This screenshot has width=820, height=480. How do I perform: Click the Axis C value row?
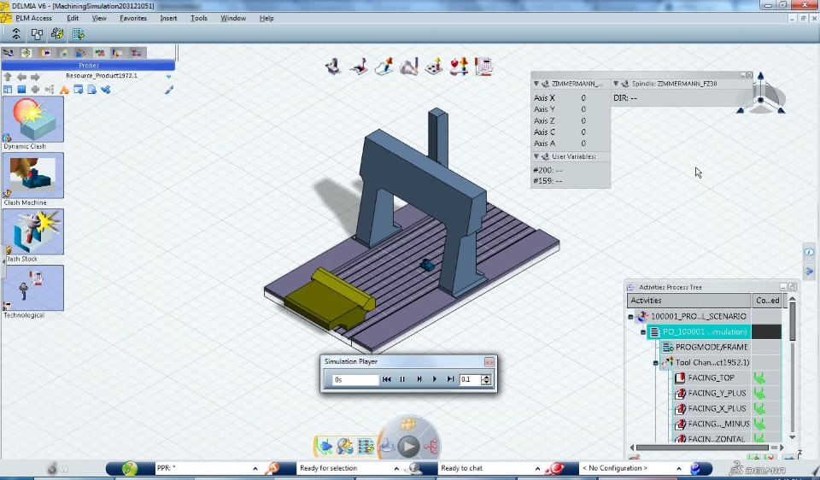(x=571, y=132)
